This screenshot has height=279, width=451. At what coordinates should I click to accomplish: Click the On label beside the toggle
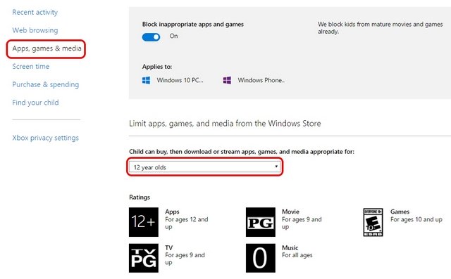pyautogui.click(x=173, y=36)
